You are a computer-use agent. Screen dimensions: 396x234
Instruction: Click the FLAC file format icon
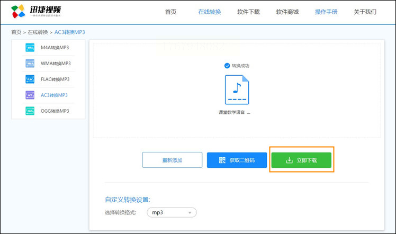[30, 79]
